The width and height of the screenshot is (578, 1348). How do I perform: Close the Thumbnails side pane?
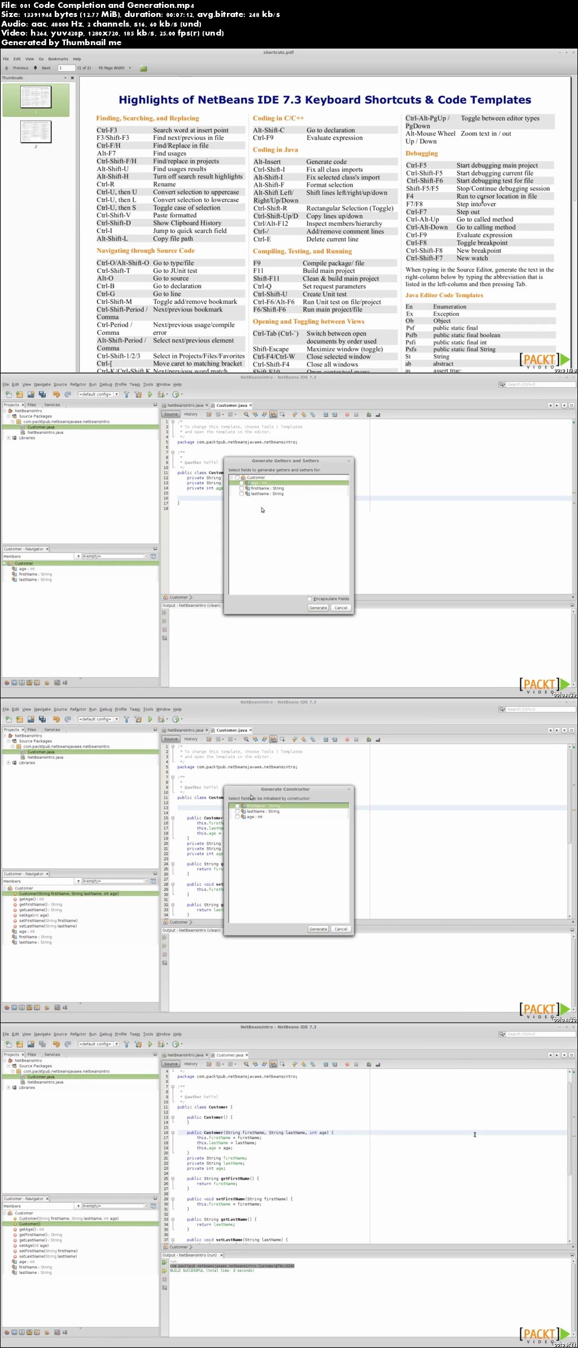point(72,78)
